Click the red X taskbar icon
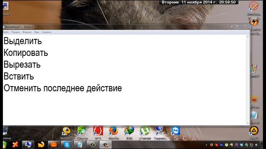The height and width of the screenshot is (149, 266). [x=15, y=145]
